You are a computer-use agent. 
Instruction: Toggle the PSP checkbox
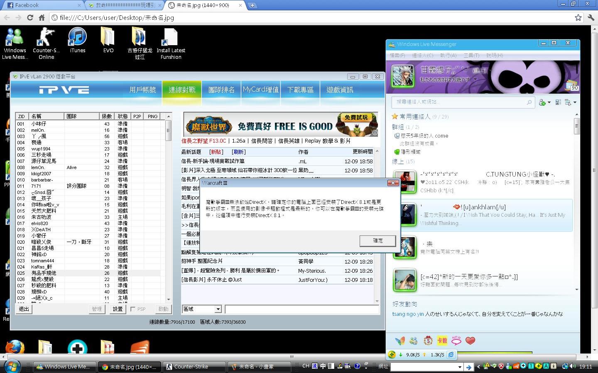click(x=133, y=309)
